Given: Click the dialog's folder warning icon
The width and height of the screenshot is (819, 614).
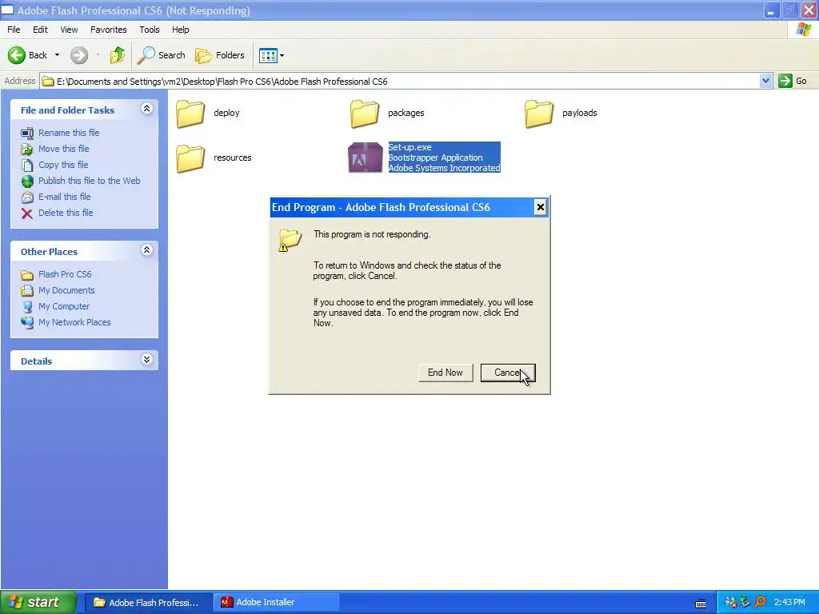Looking at the screenshot, I should 290,240.
